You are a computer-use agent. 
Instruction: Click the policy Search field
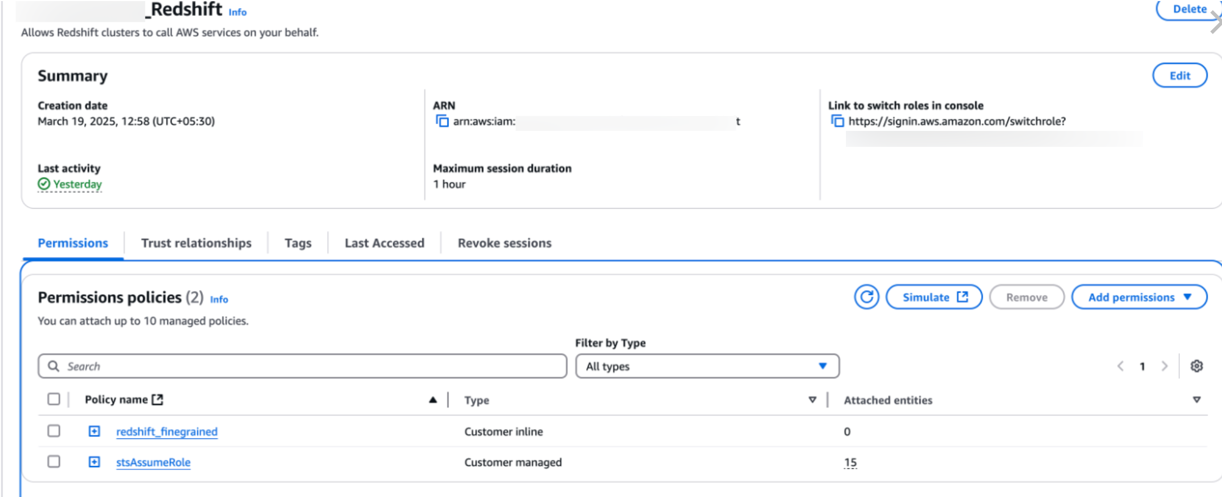click(x=302, y=366)
